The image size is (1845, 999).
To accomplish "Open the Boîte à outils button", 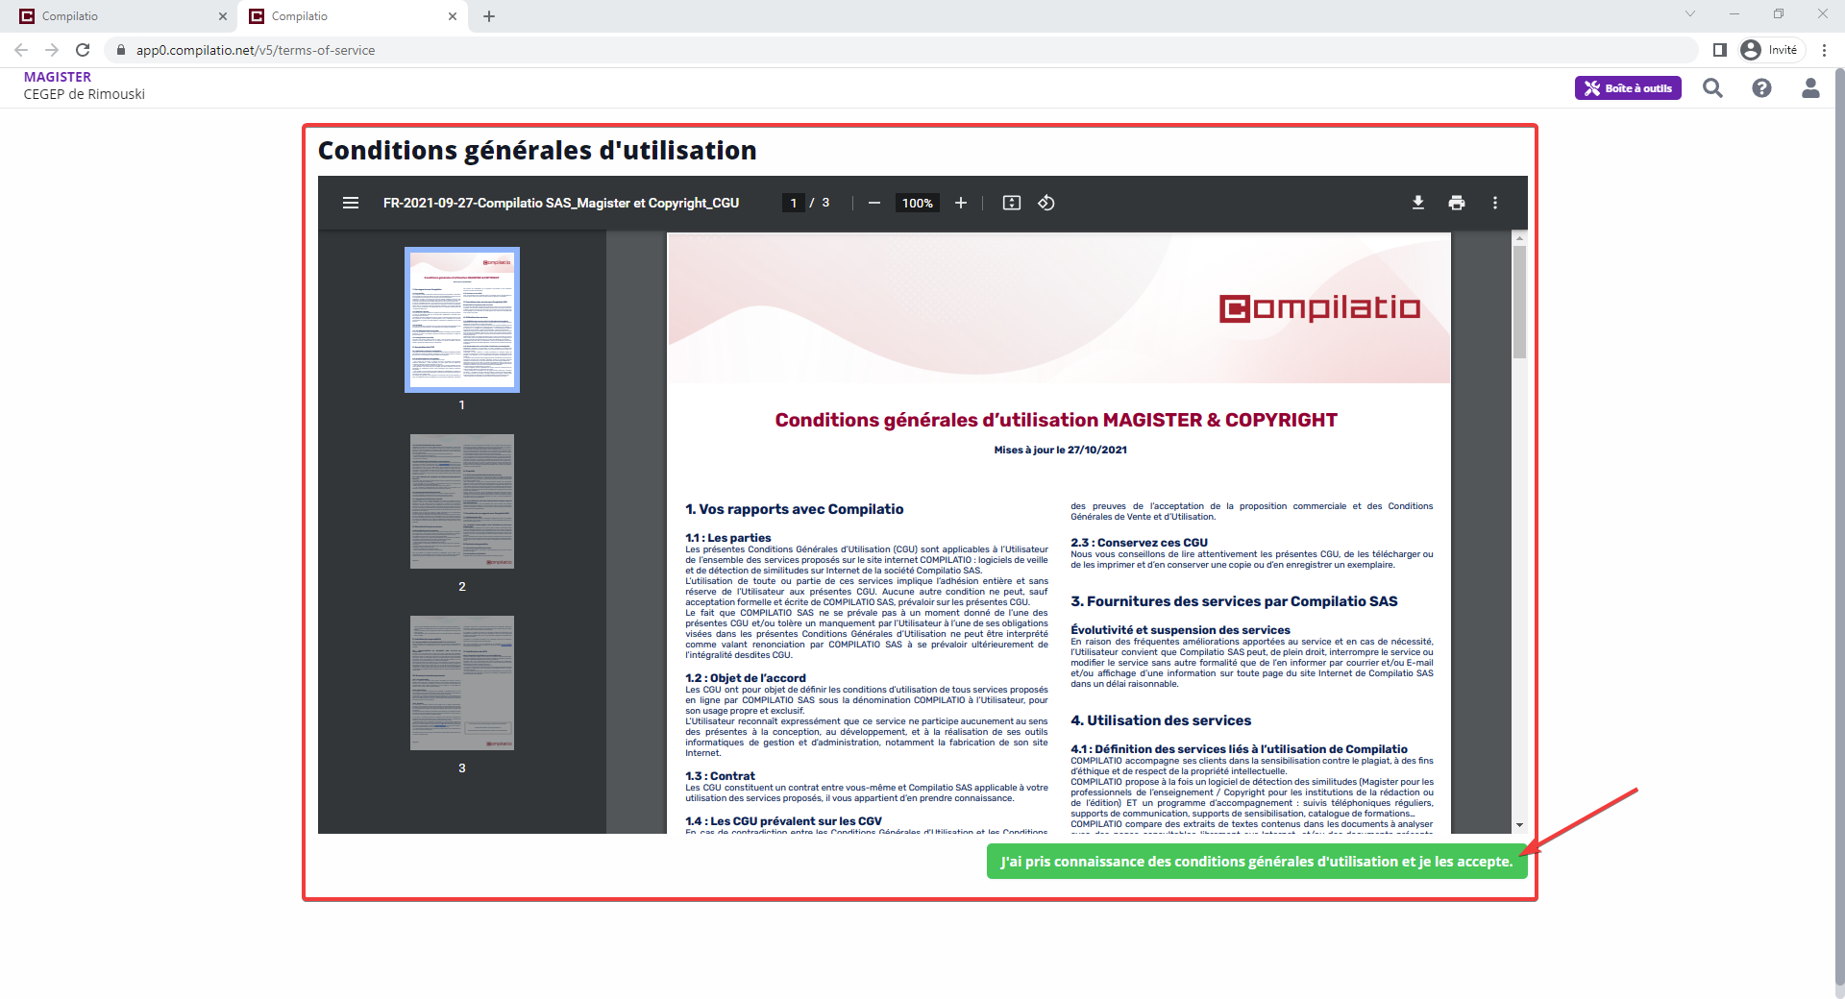I will 1628,88.
